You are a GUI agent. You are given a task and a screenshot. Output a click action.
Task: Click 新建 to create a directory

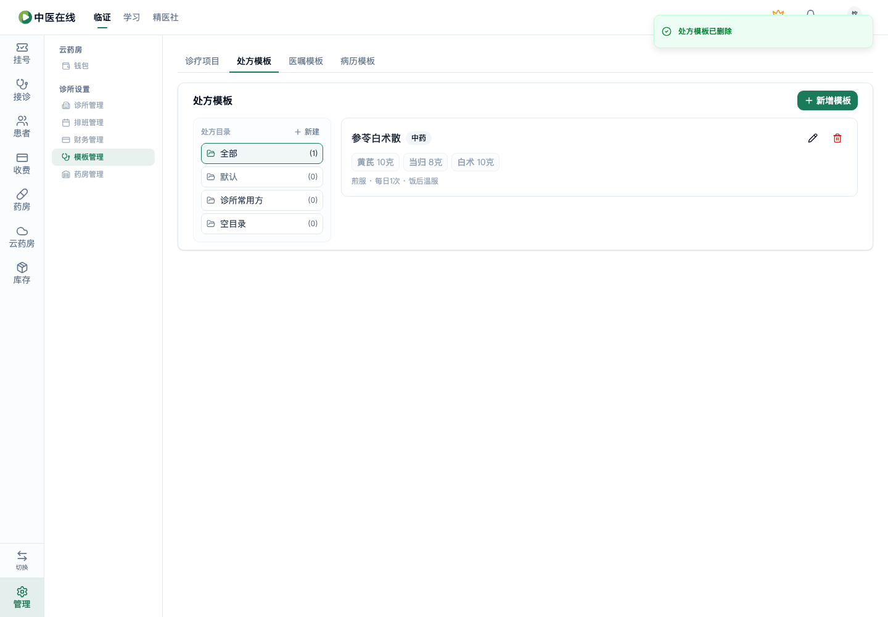point(307,132)
